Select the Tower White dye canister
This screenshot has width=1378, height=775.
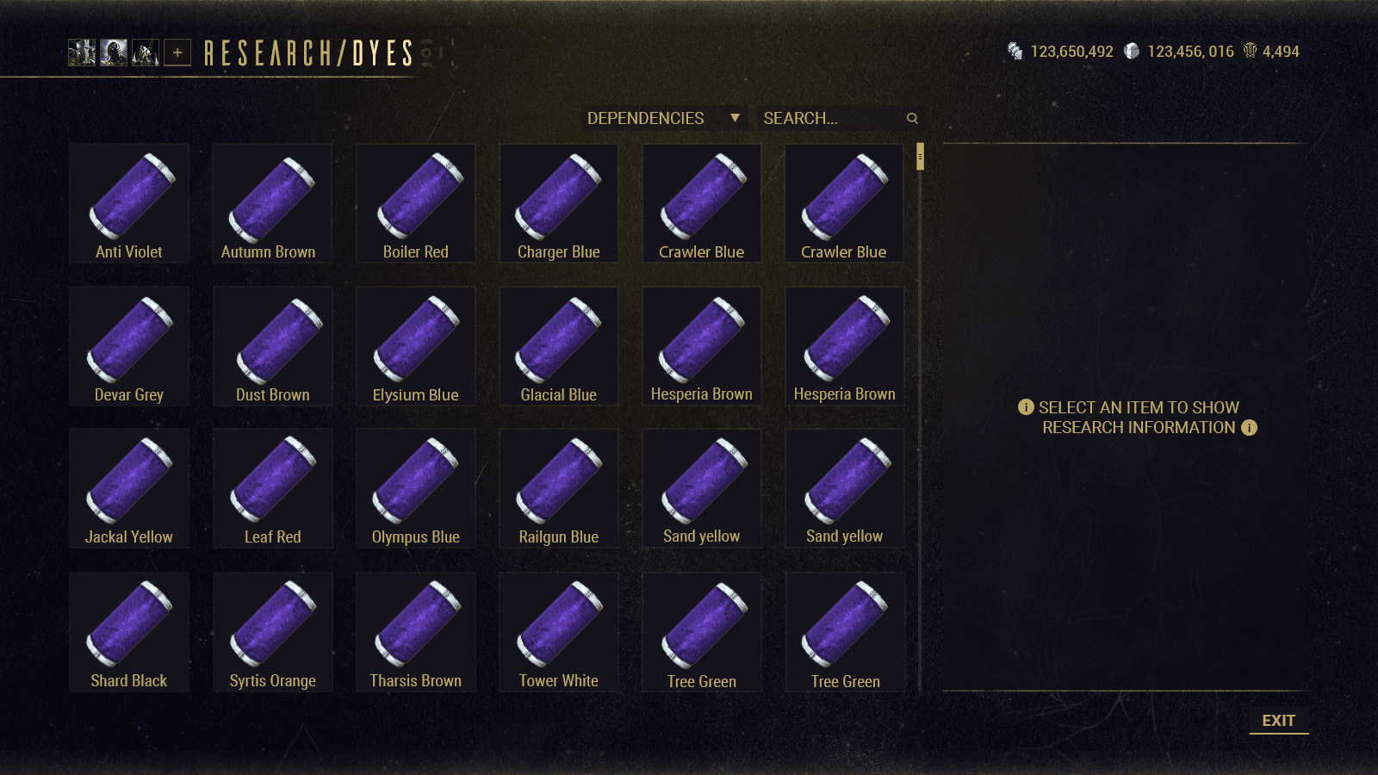point(558,632)
